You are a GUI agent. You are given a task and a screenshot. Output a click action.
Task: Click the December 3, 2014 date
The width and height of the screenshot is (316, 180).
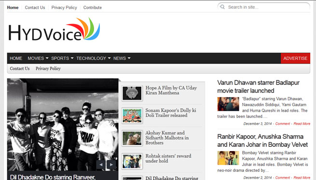258,124
